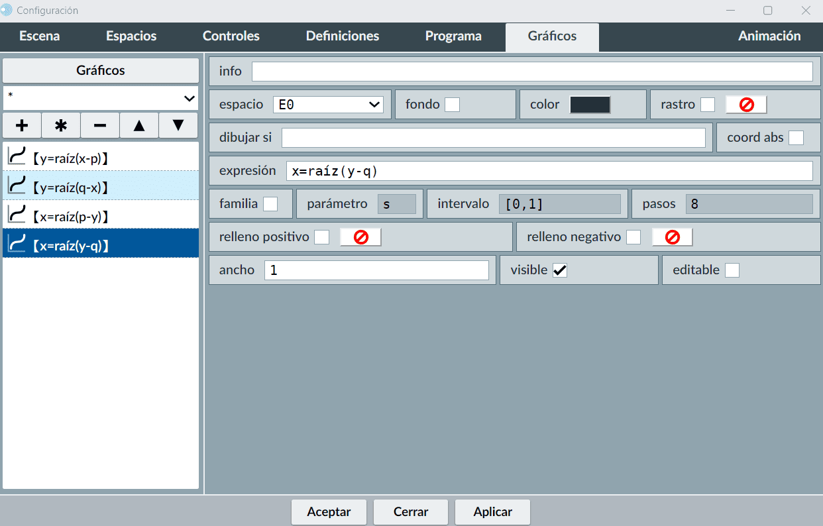Toggle the coord abs checkbox
Image resolution: width=823 pixels, height=526 pixels.
[x=796, y=138]
